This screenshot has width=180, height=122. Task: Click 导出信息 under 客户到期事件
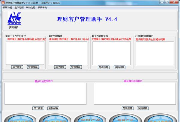point(60,67)
